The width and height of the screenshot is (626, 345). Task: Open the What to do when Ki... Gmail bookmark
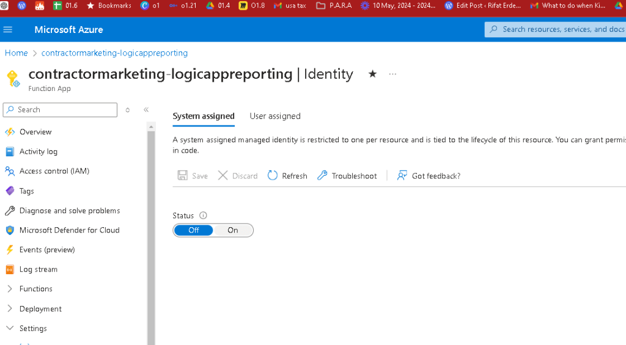tap(568, 5)
